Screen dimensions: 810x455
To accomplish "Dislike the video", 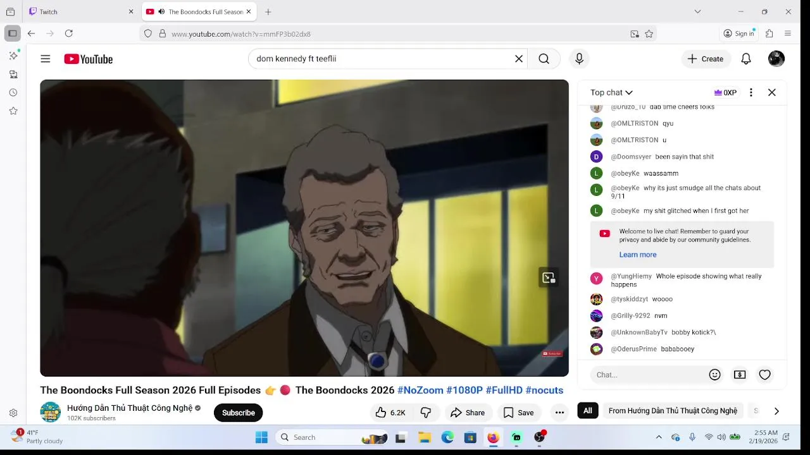I will coord(426,413).
